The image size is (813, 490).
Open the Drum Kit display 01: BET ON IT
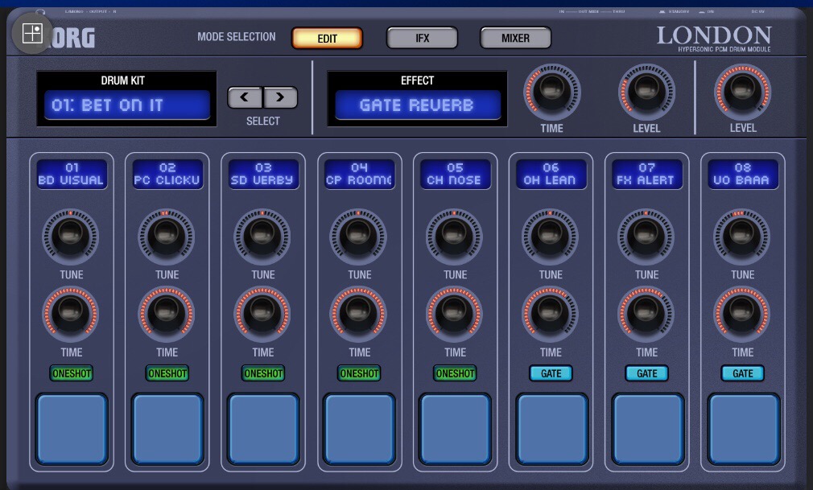tap(127, 105)
